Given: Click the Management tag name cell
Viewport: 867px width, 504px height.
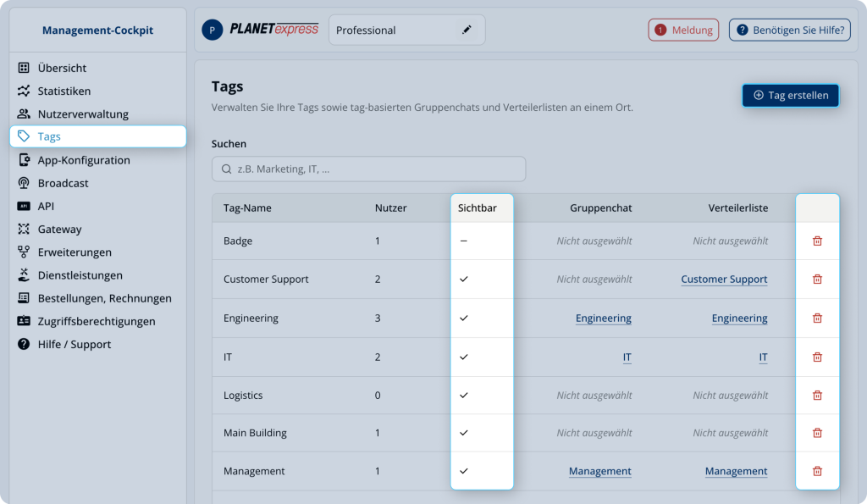Looking at the screenshot, I should pos(254,471).
